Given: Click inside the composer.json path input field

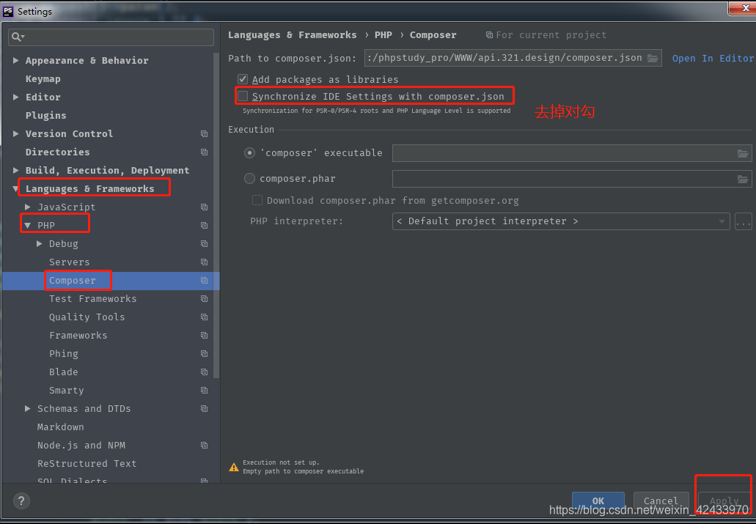Looking at the screenshot, I should [x=506, y=57].
